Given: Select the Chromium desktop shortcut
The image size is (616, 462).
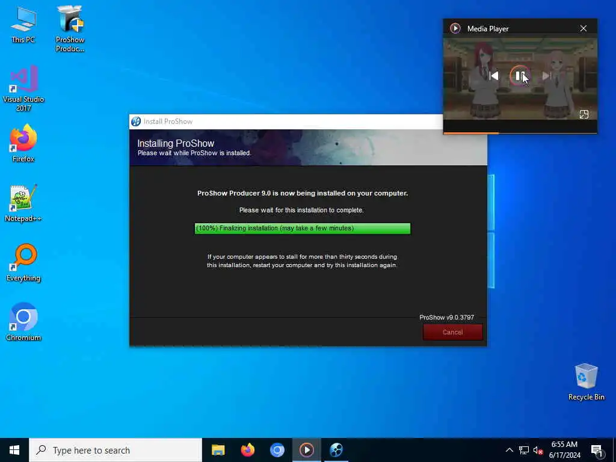Looking at the screenshot, I should [23, 322].
